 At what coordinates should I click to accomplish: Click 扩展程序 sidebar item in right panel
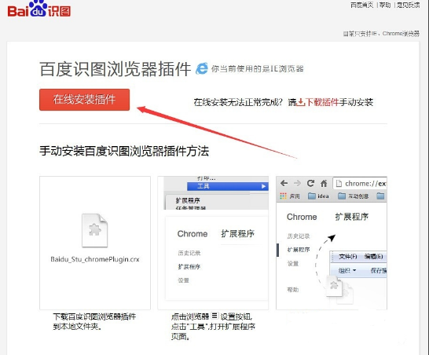tap(299, 250)
